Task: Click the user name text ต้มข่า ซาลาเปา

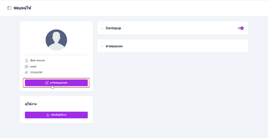Action: pyautogui.click(x=38, y=60)
